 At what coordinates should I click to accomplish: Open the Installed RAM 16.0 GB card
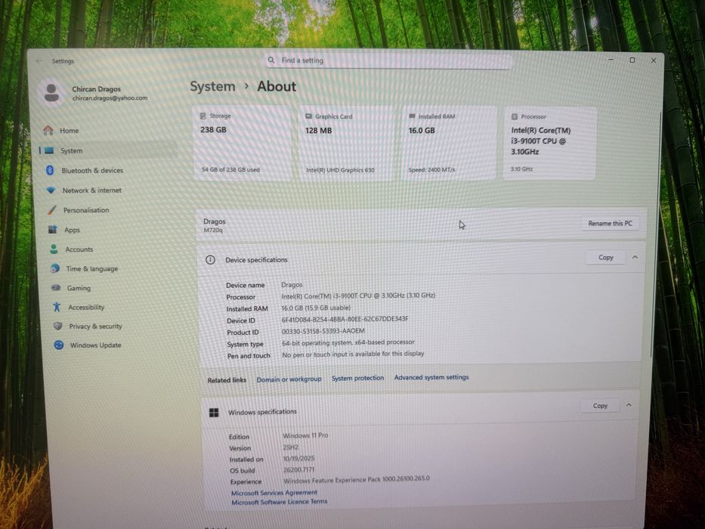[x=449, y=144]
